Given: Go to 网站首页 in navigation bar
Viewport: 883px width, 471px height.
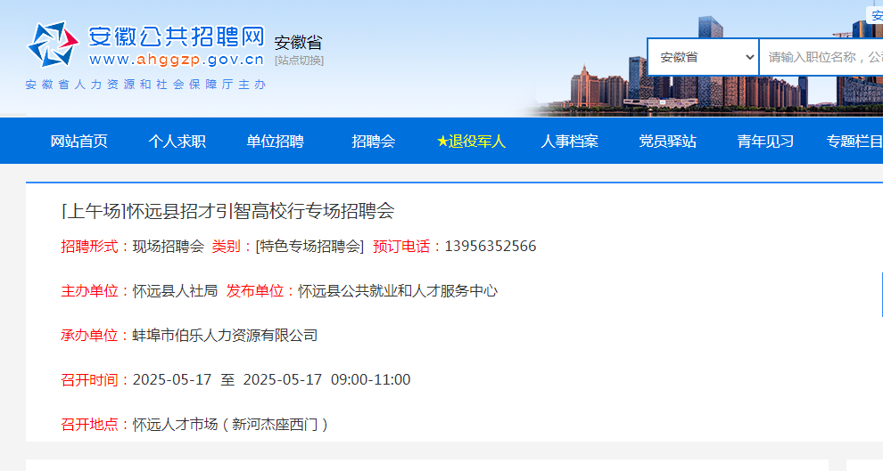Looking at the screenshot, I should [x=78, y=141].
